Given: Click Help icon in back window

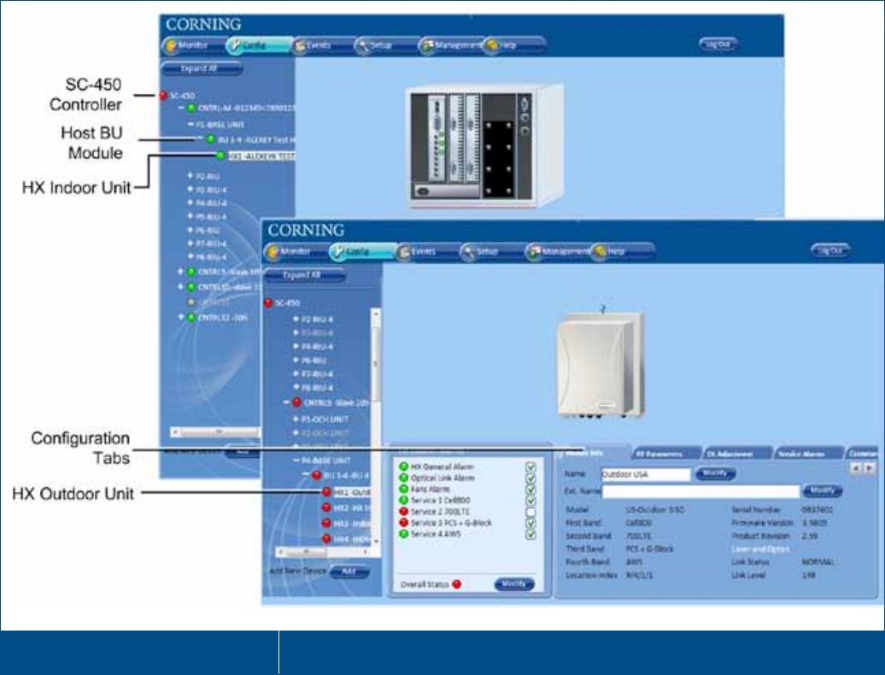Looking at the screenshot, I should (492, 45).
